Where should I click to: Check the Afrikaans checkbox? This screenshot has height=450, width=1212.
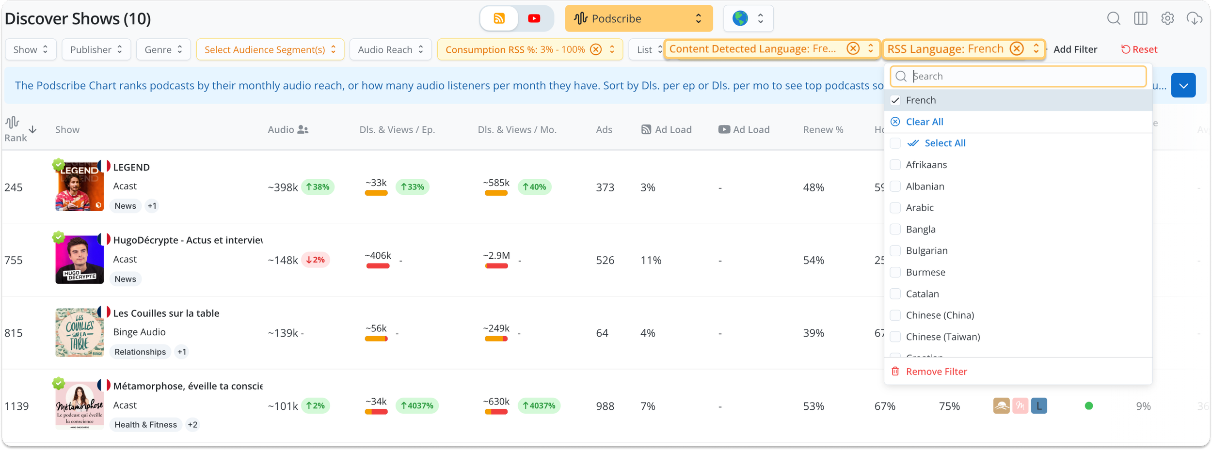pyautogui.click(x=895, y=165)
